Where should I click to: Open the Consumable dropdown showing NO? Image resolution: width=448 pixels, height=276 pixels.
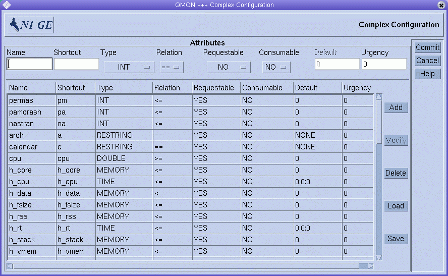pyautogui.click(x=276, y=67)
